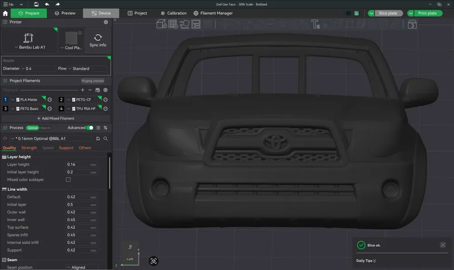Viewport: 454px width, 270px height.
Task: Open the Slice plate dropdown arrow
Action: pos(371,13)
